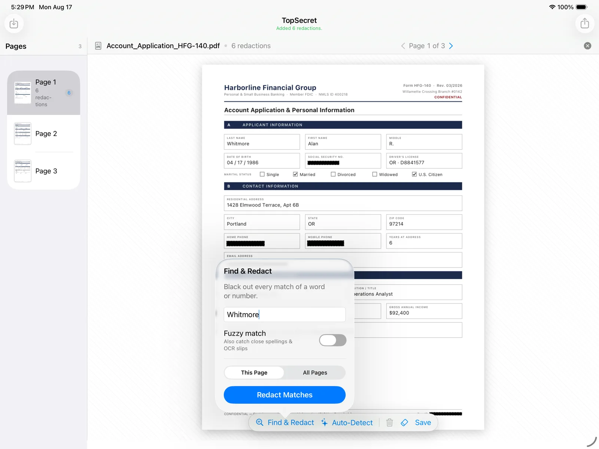Go to next page chevron

451,46
